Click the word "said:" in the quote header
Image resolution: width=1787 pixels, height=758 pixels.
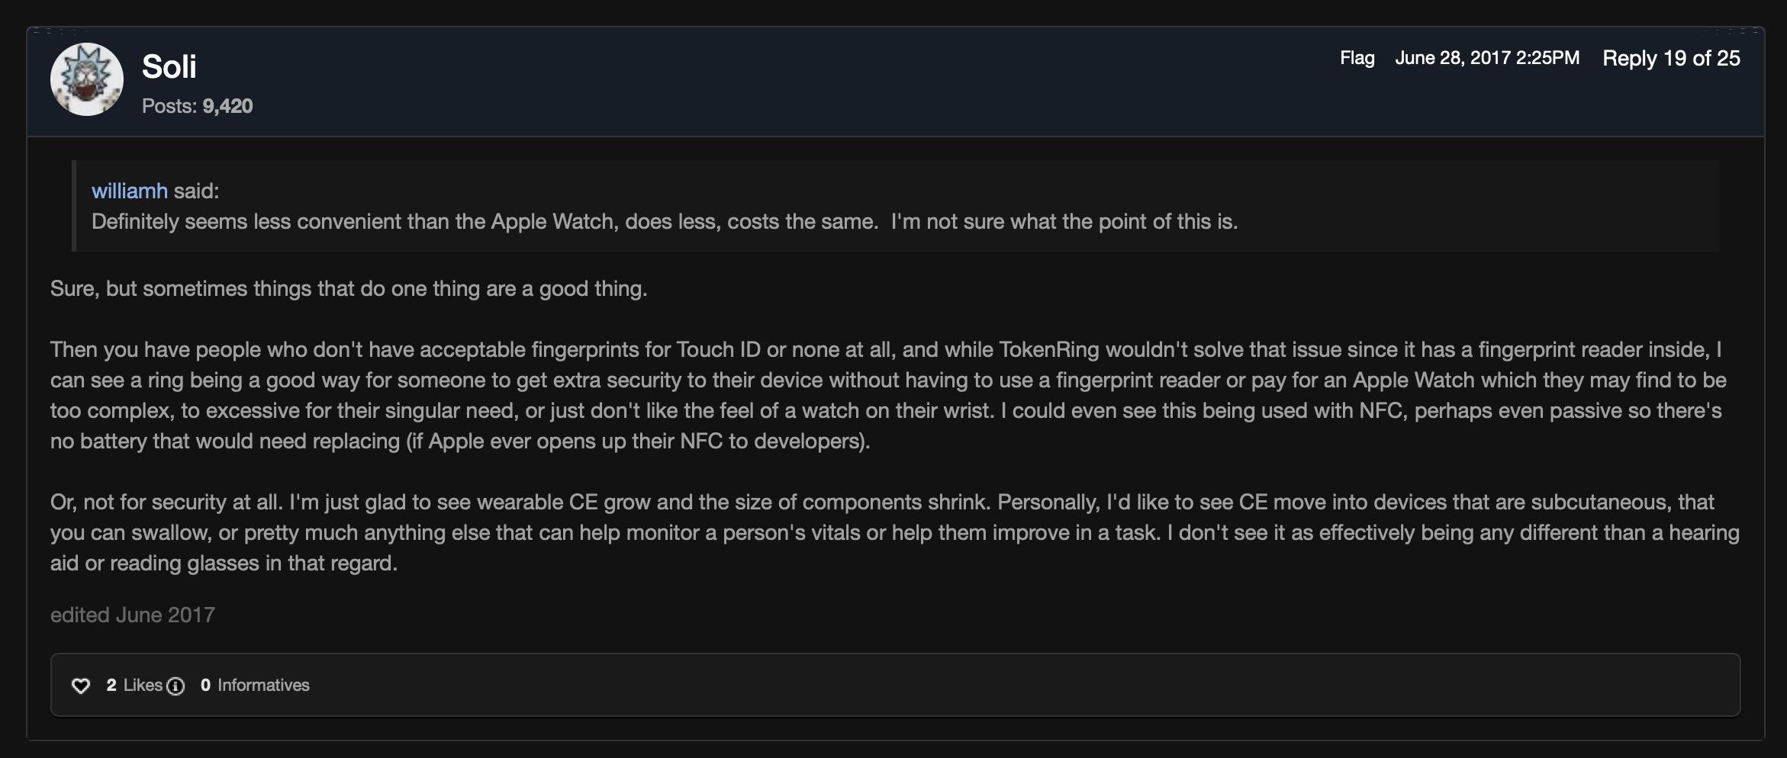click(196, 191)
